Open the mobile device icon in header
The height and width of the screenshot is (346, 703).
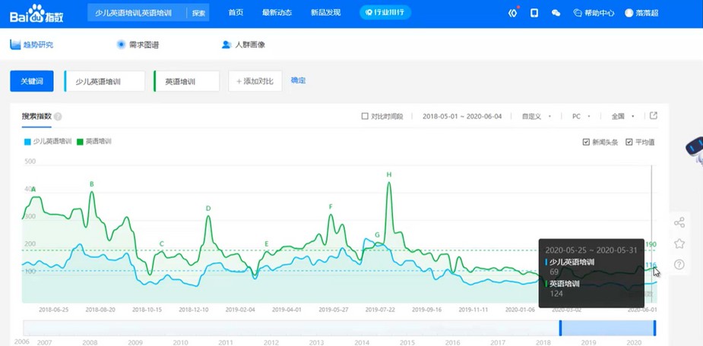pos(534,13)
